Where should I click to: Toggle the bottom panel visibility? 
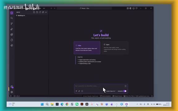click(133, 8)
